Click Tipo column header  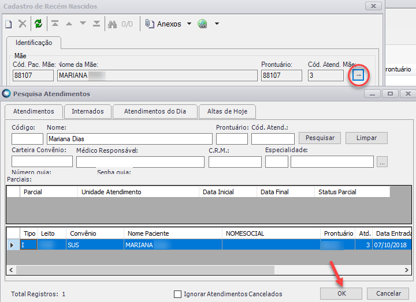[29, 233]
